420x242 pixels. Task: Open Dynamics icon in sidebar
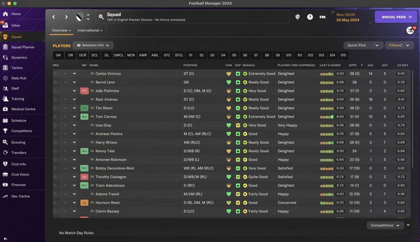[5, 57]
